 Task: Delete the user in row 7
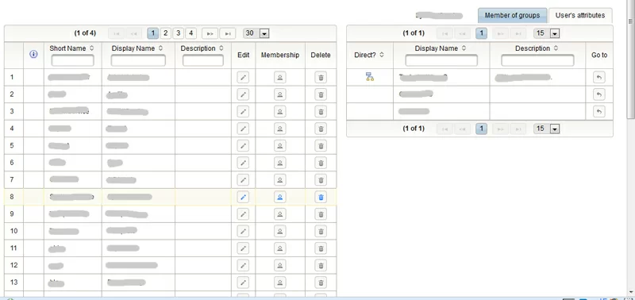pyautogui.click(x=321, y=179)
